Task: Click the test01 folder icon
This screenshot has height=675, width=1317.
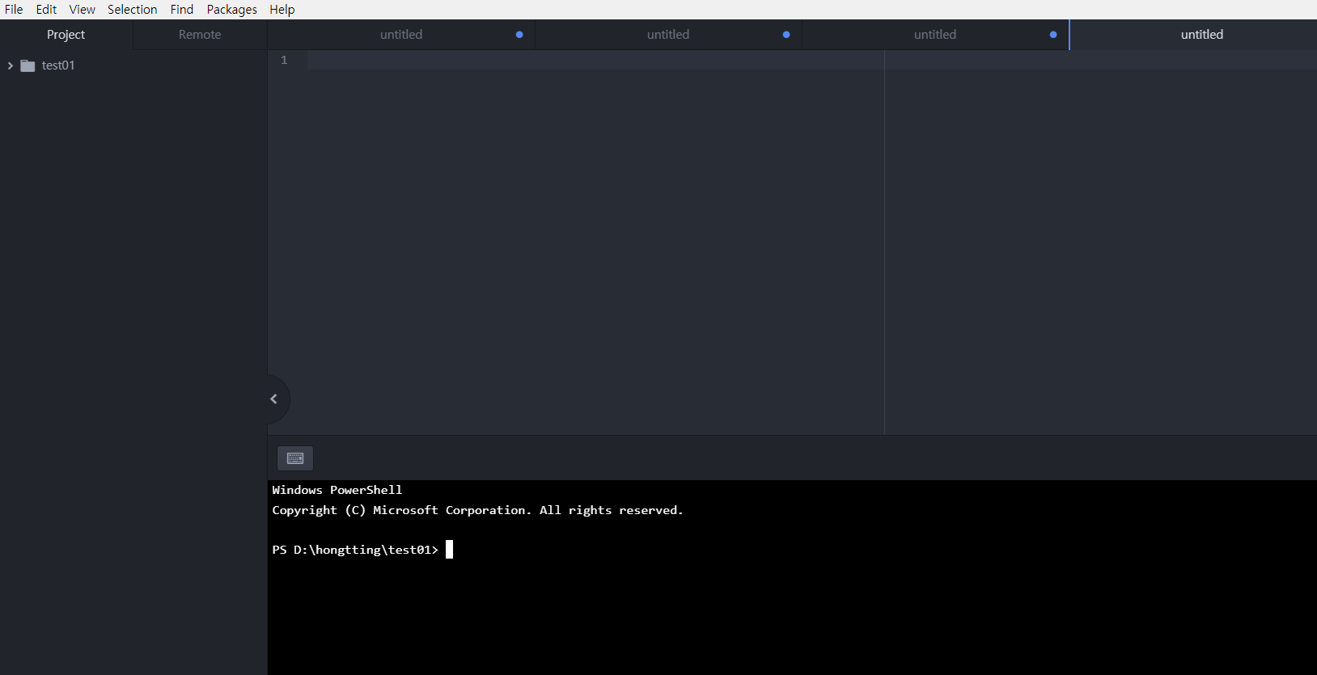Action: [28, 65]
